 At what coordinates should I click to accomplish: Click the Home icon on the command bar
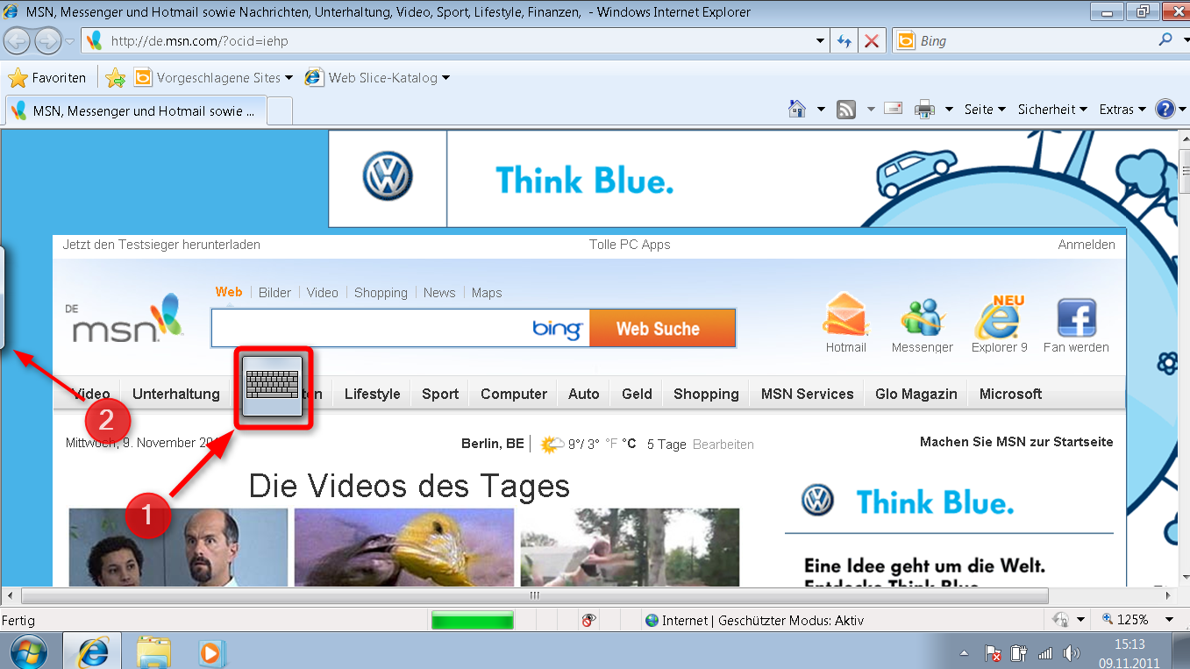click(796, 109)
